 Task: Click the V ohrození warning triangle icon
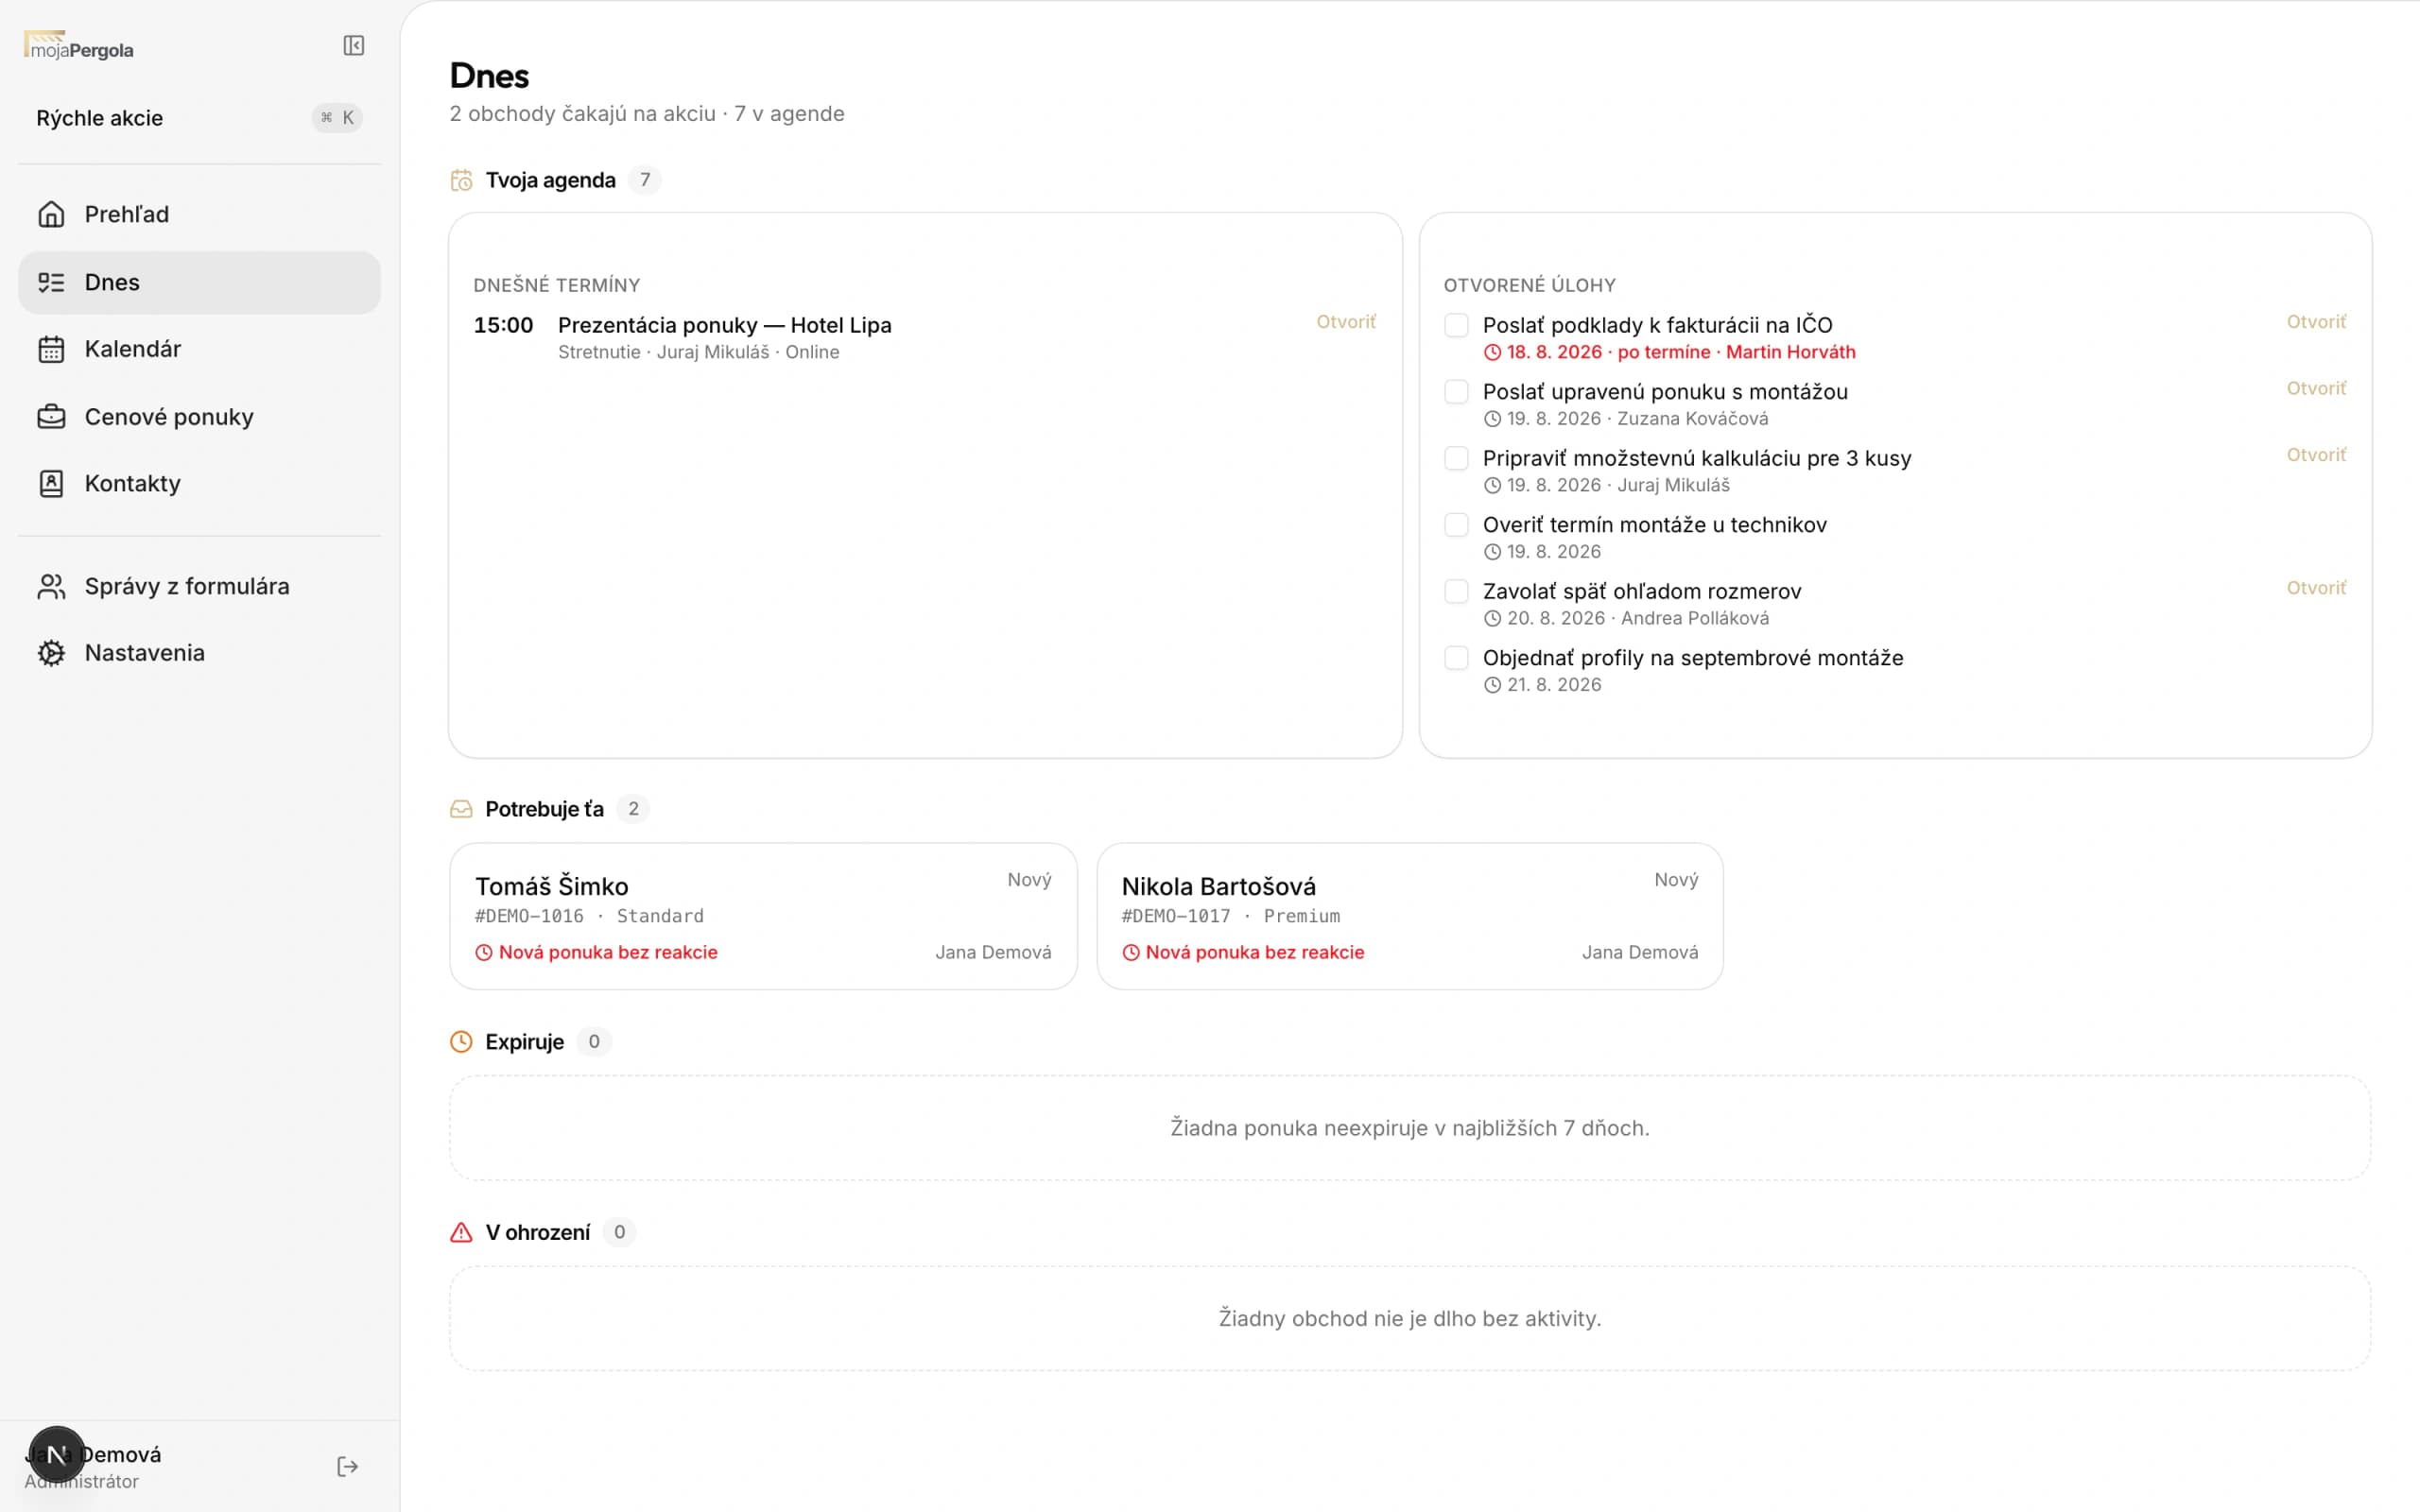(x=461, y=1232)
